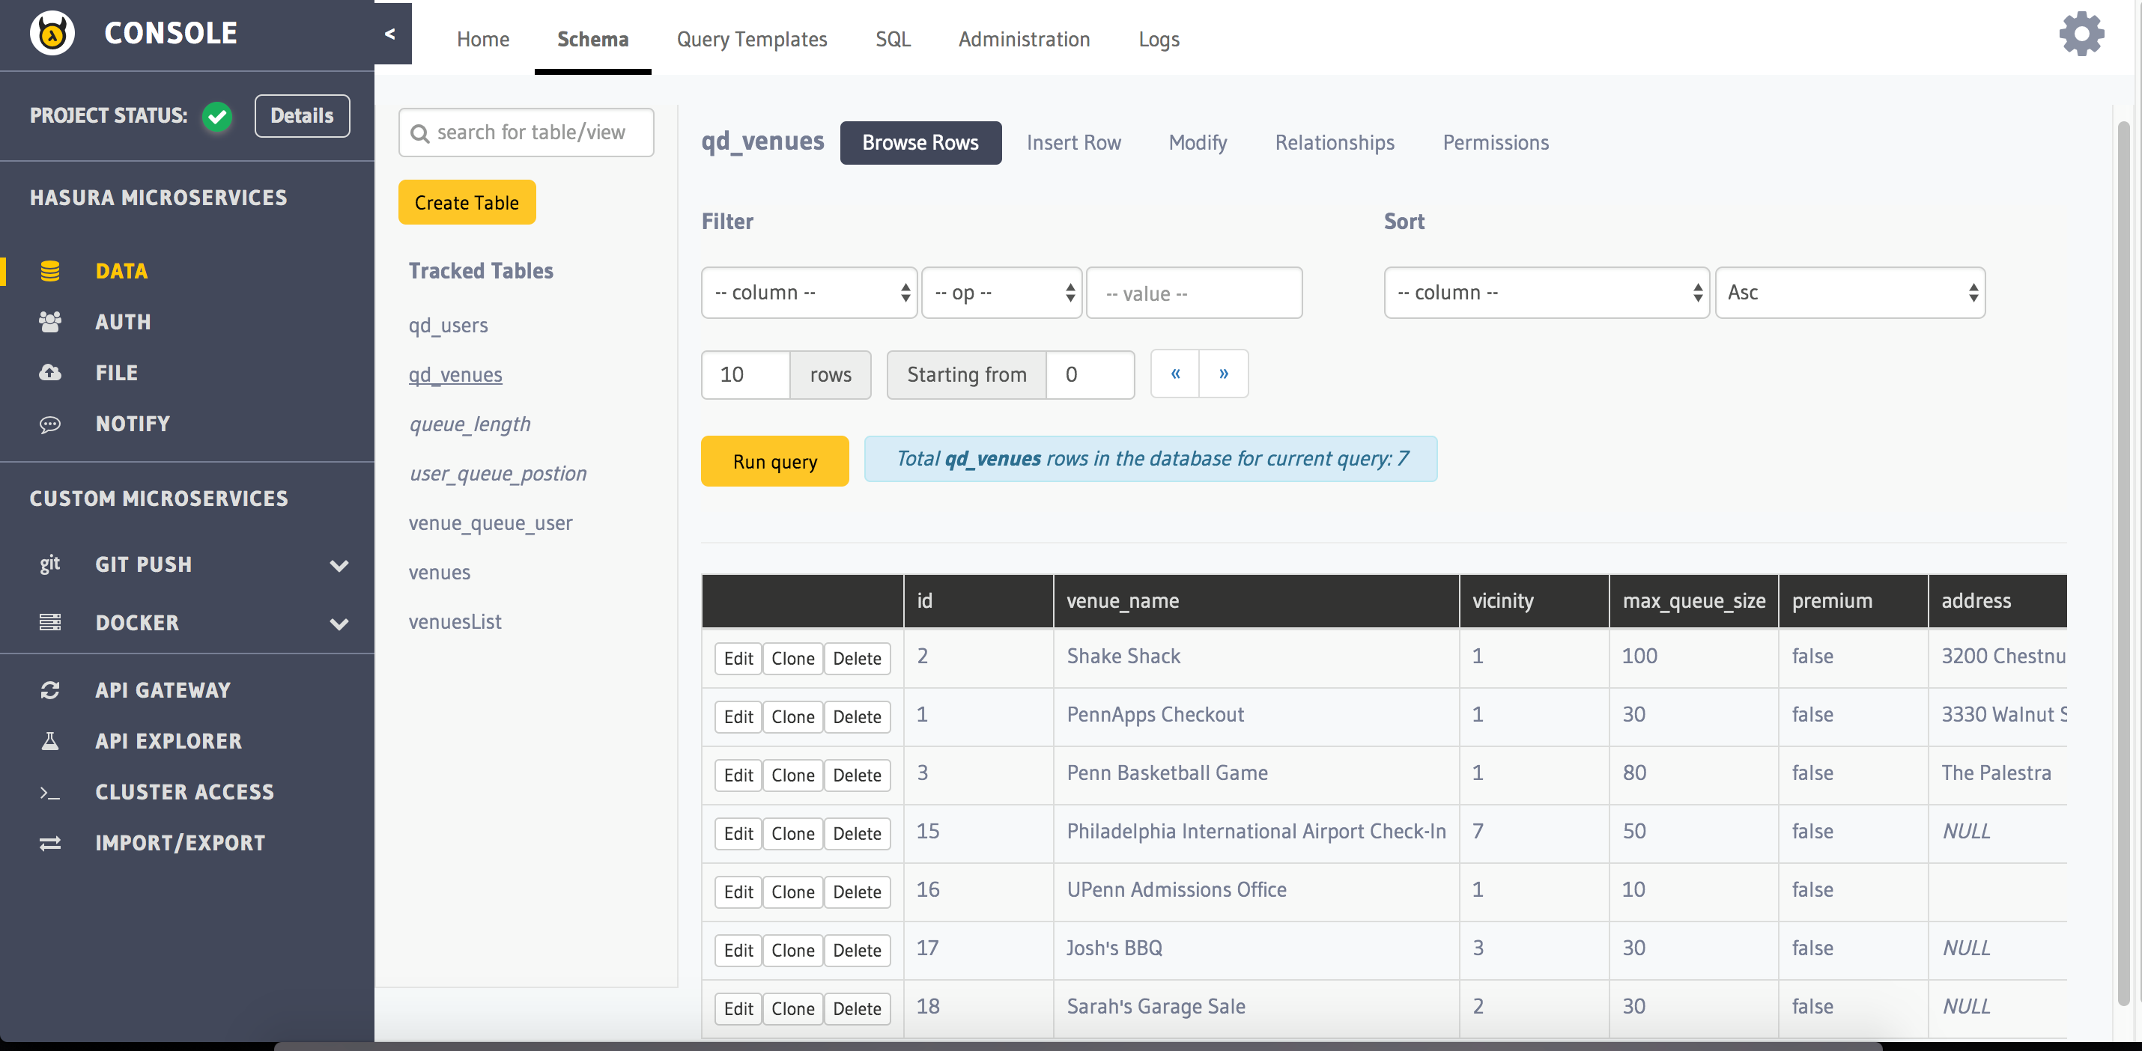Viewport: 2142px width, 1051px height.
Task: Open the Permissions tab
Action: pos(1495,143)
